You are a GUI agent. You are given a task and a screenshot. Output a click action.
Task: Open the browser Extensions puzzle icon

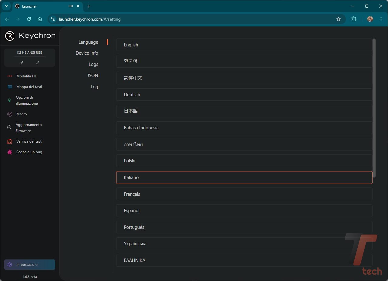click(x=354, y=19)
